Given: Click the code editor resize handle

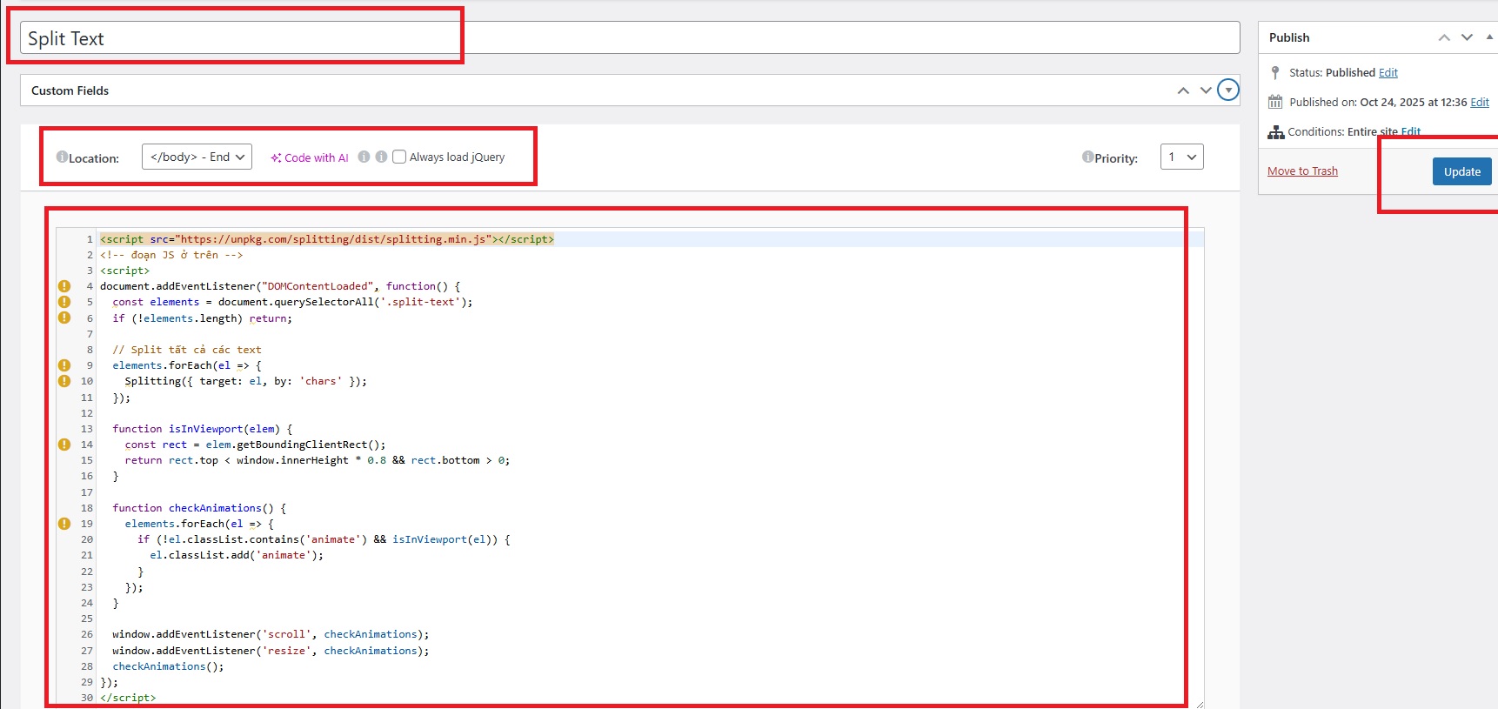Looking at the screenshot, I should (1199, 703).
